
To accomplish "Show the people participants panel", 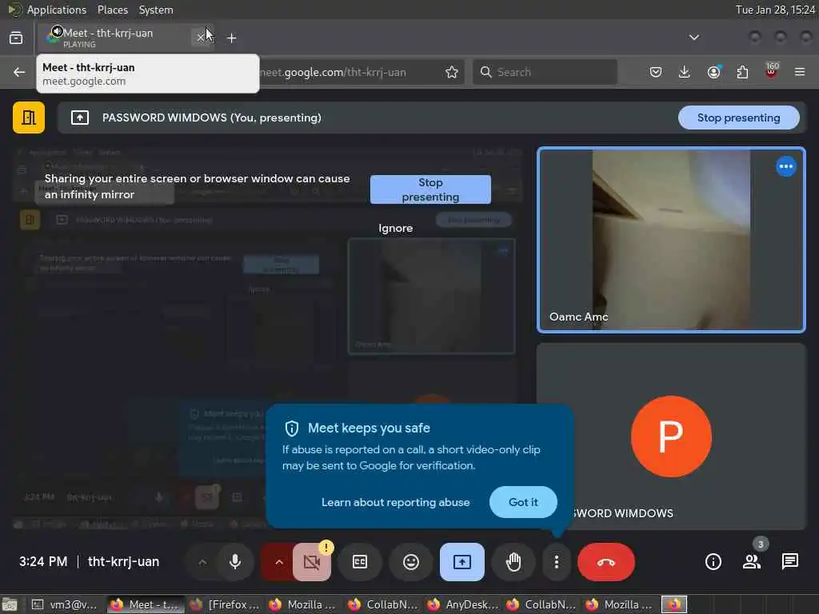I will (x=751, y=562).
